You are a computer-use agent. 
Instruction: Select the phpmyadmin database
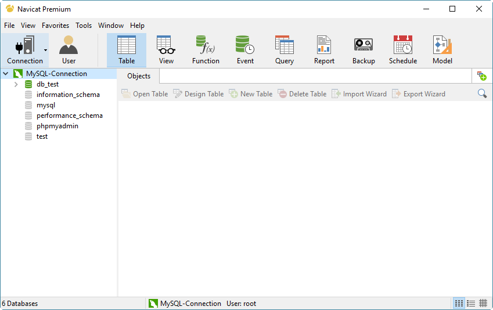coord(57,126)
